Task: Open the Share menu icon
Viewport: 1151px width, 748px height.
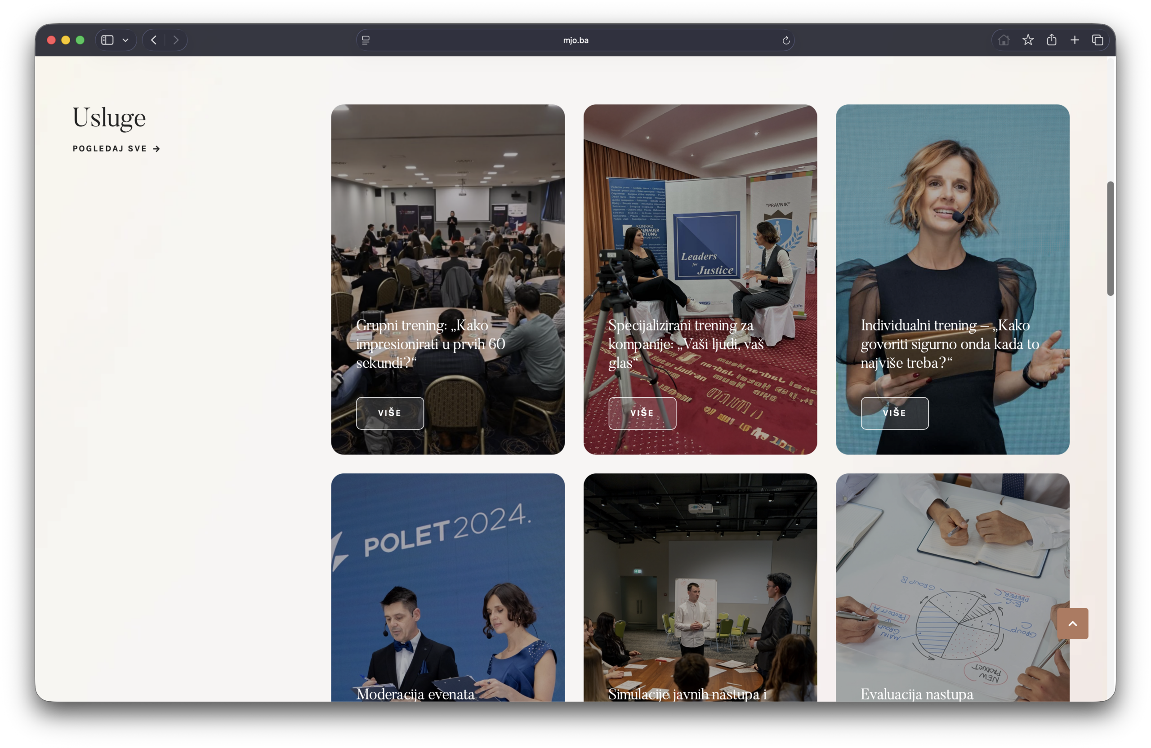Action: [1051, 40]
